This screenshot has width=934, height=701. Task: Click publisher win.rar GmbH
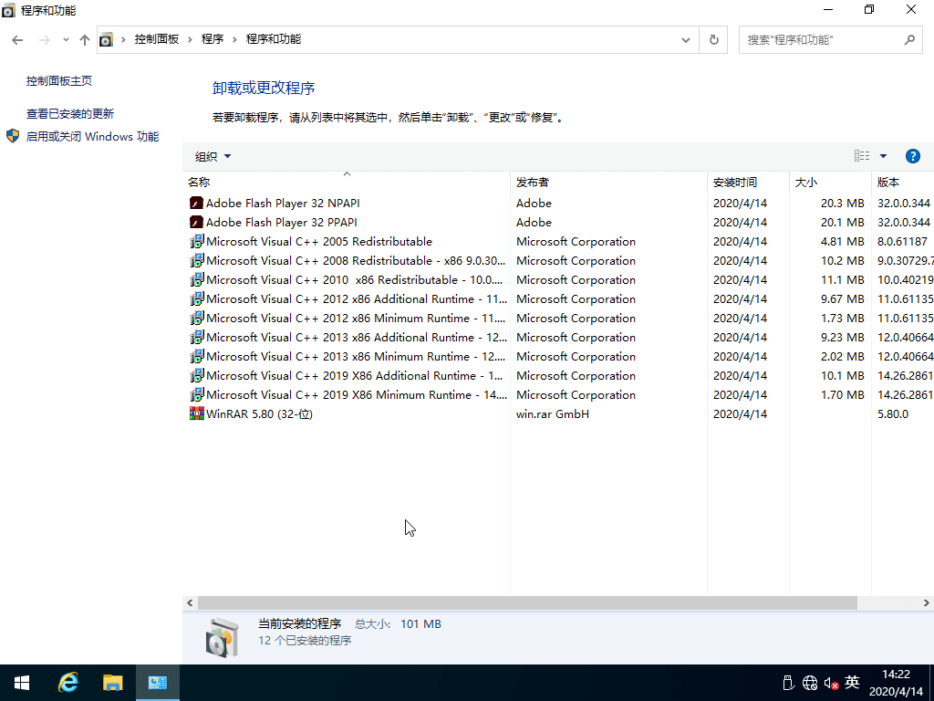click(x=552, y=413)
